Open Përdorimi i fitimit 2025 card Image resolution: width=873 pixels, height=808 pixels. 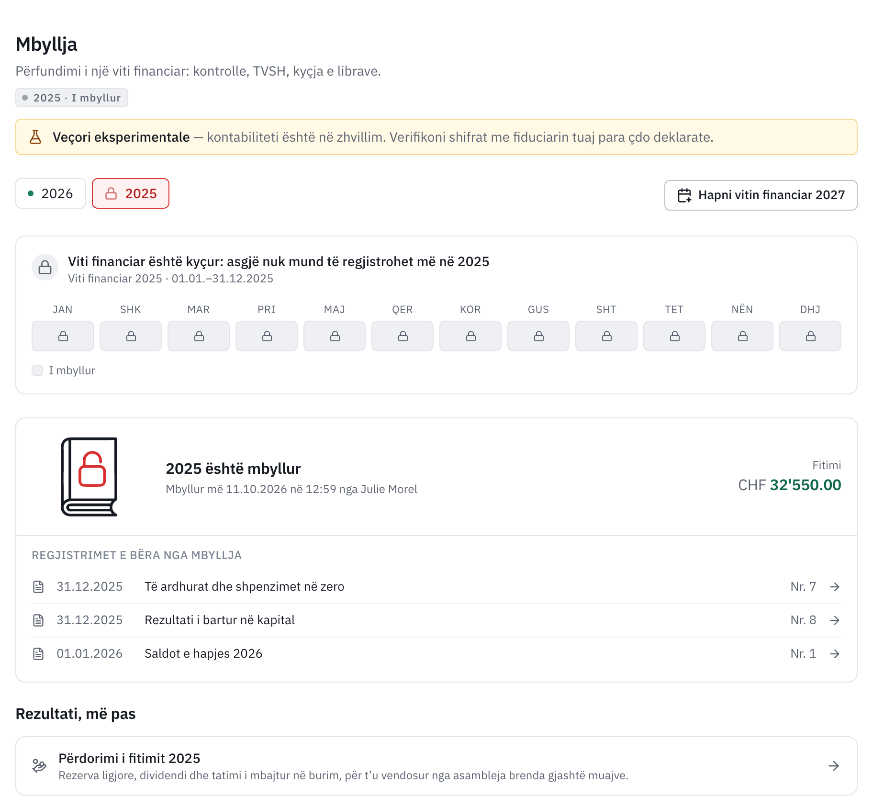(436, 766)
